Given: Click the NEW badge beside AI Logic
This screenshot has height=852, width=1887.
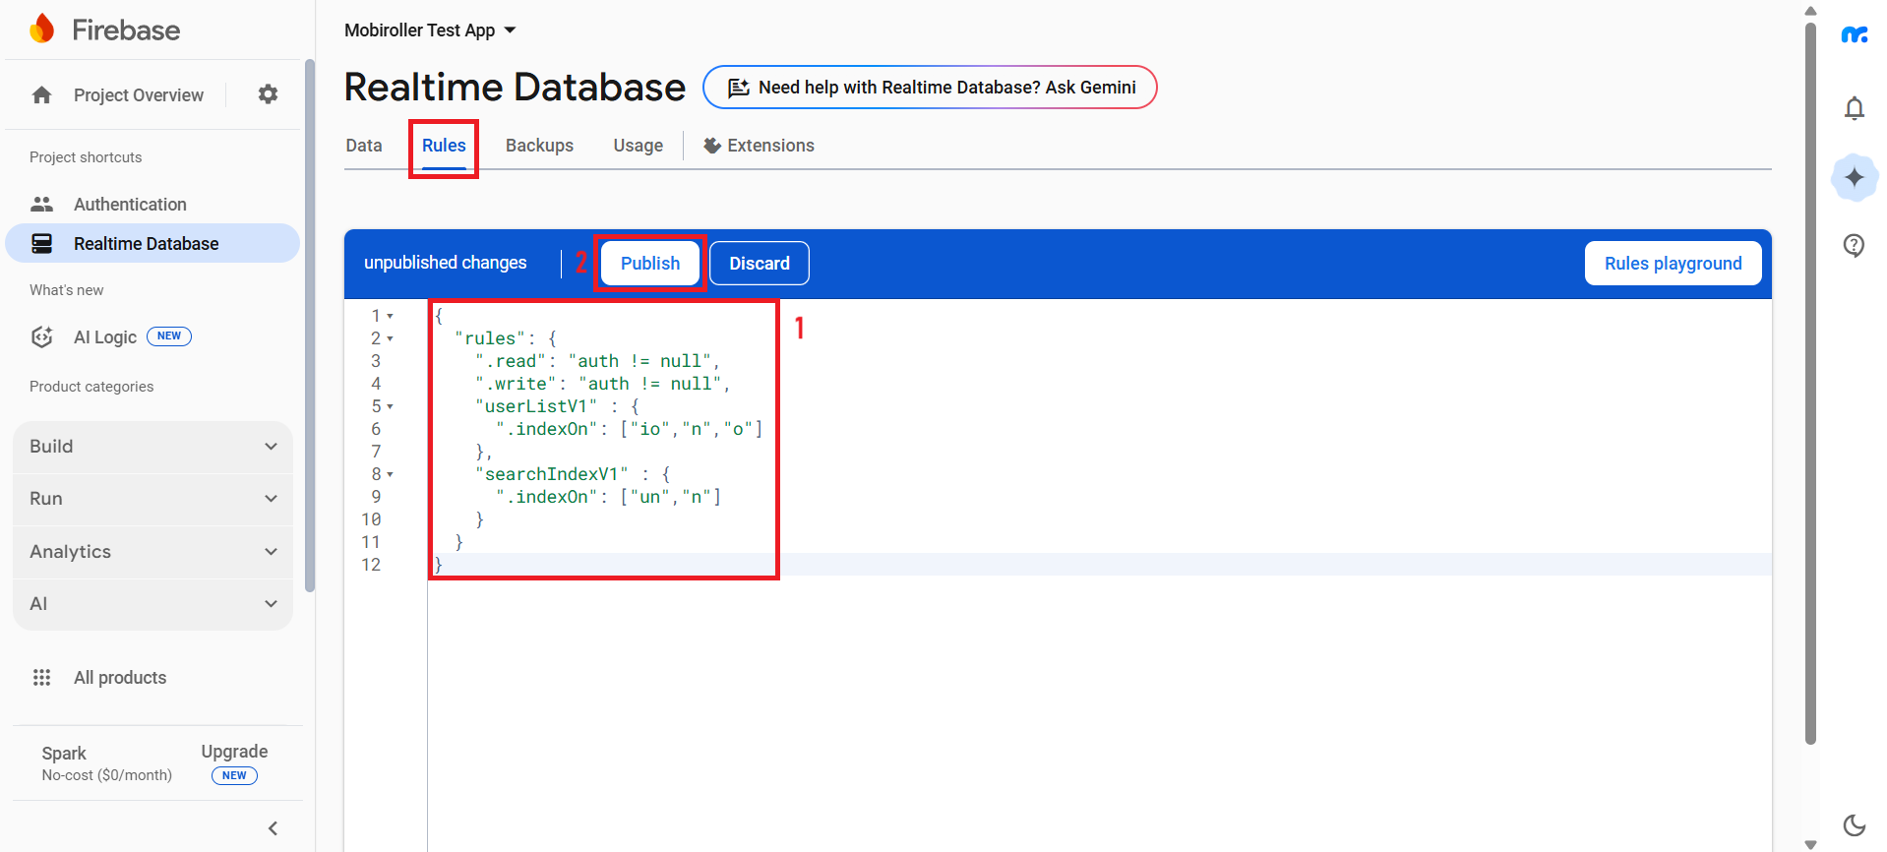Looking at the screenshot, I should pos(169,336).
